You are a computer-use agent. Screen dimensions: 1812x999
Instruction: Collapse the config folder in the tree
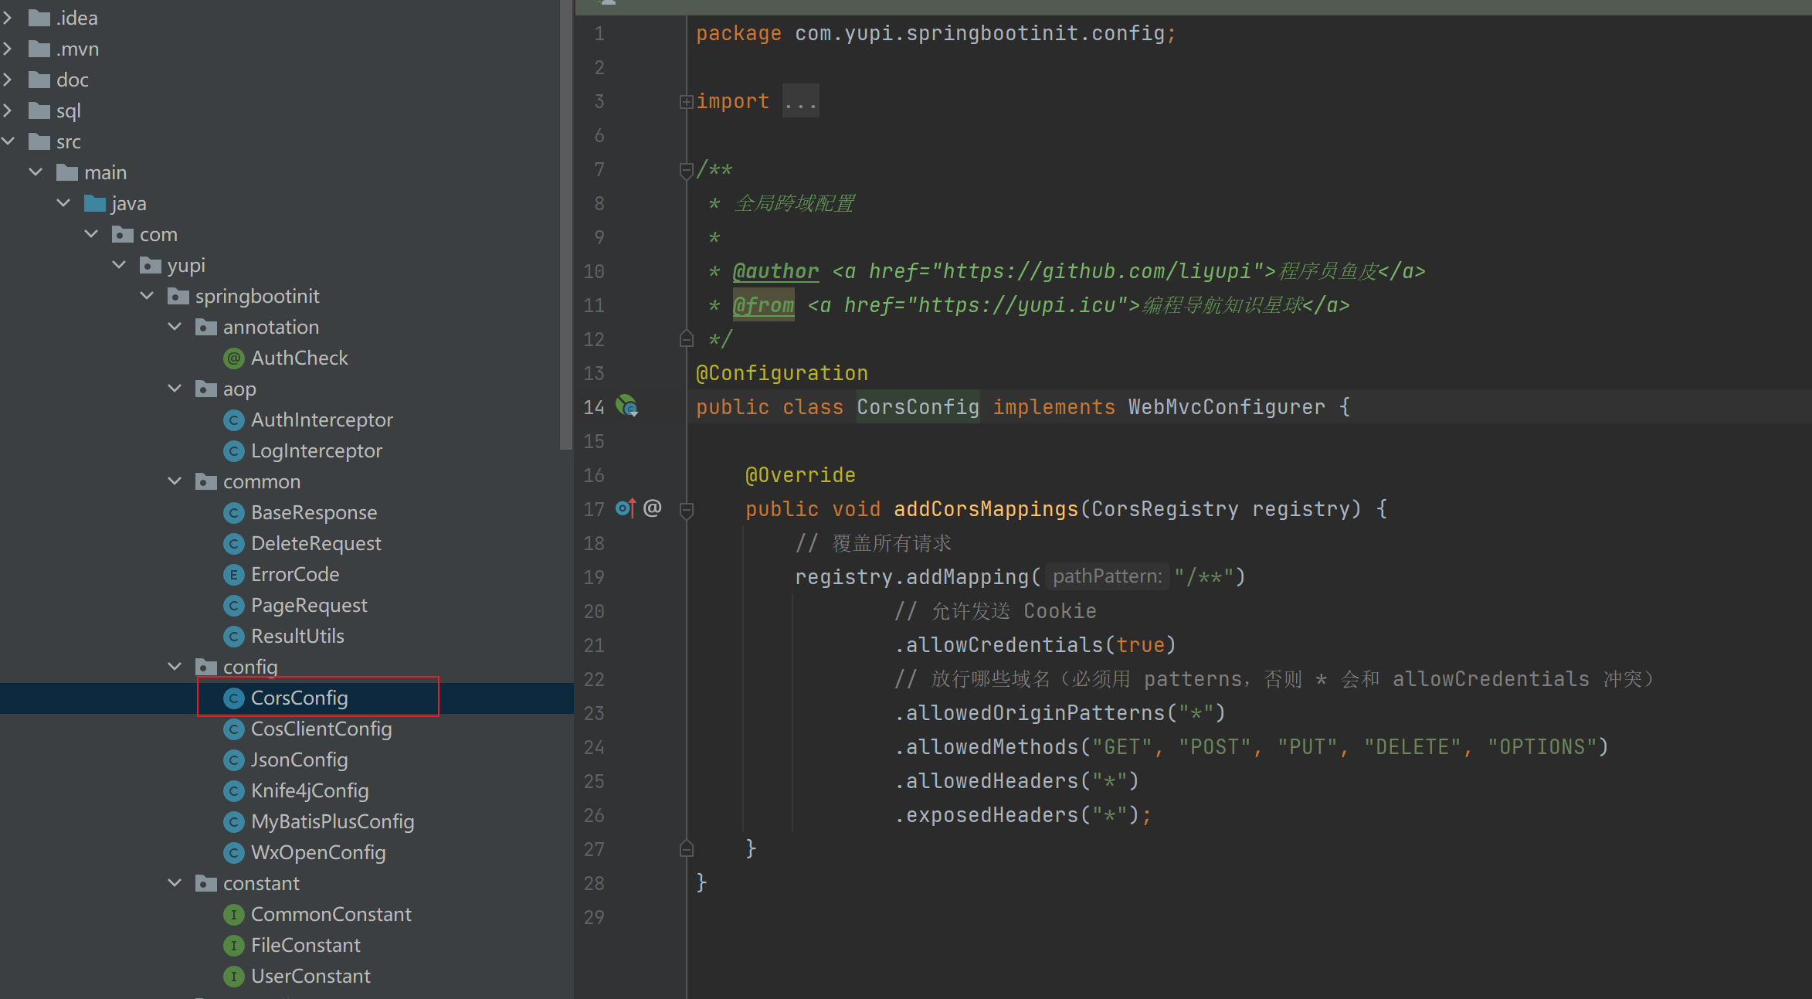(x=175, y=667)
